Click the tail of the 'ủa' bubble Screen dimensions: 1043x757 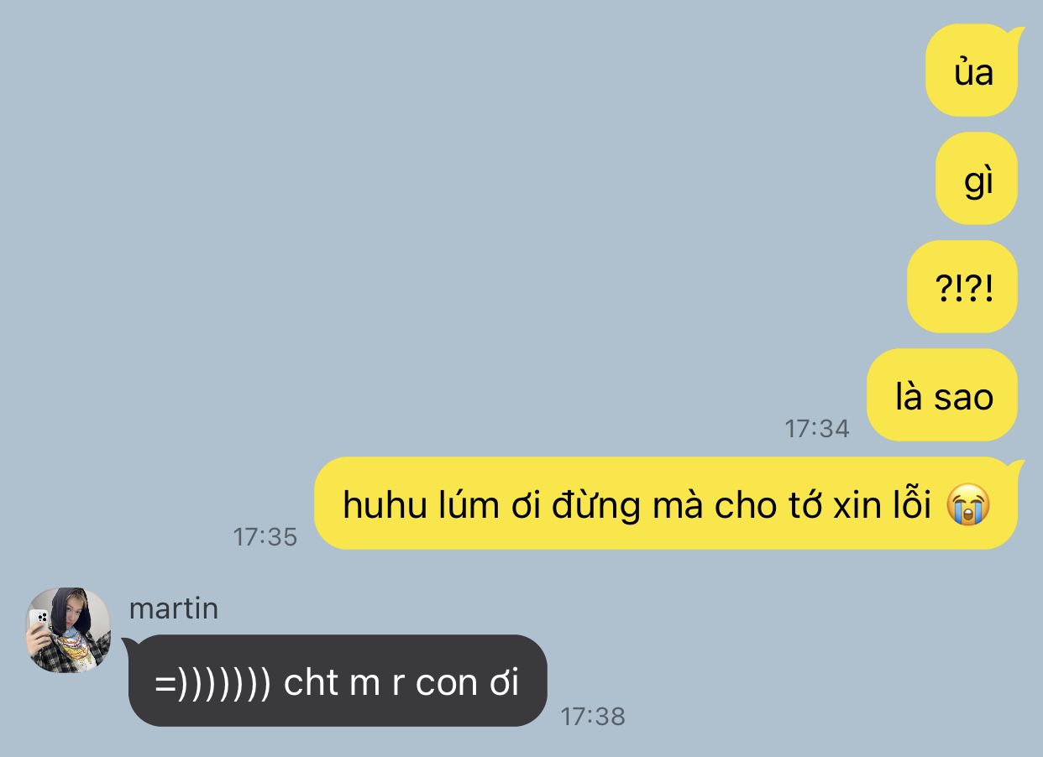coord(1018,34)
